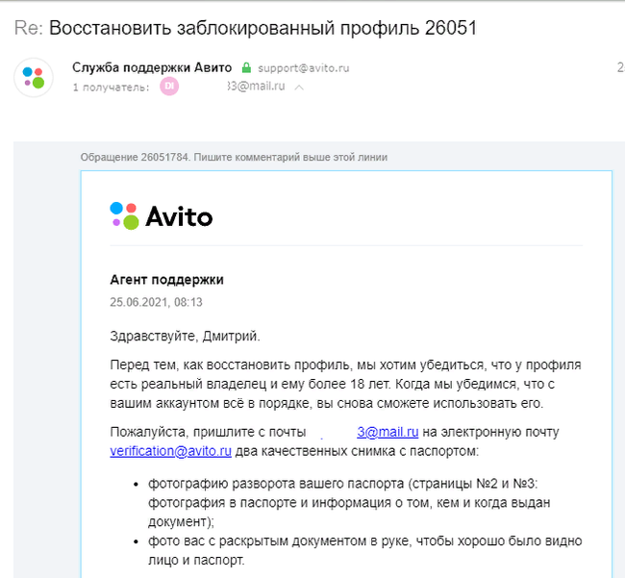
Task: Collapse the recipients list chevron
Action: click(299, 88)
